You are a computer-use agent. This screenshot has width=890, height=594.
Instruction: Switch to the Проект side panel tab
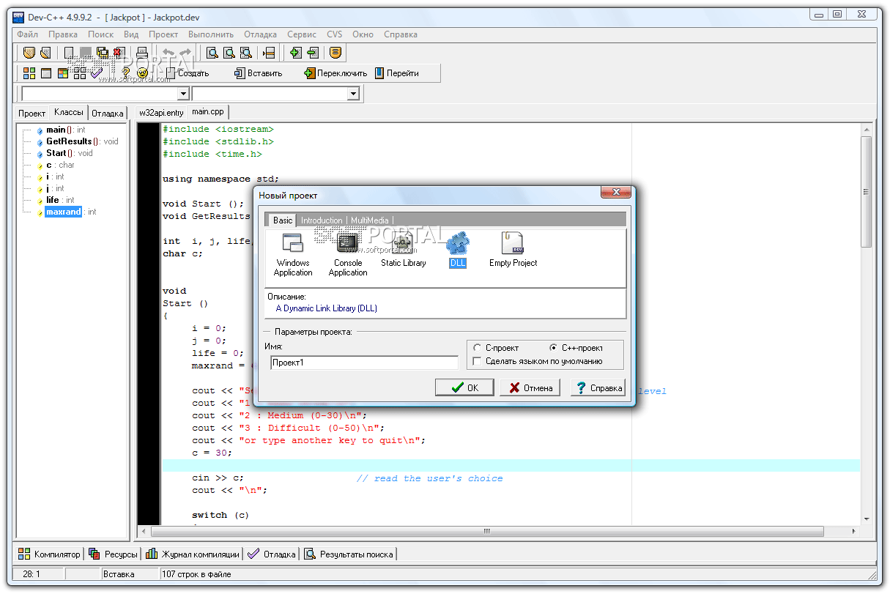tap(32, 114)
